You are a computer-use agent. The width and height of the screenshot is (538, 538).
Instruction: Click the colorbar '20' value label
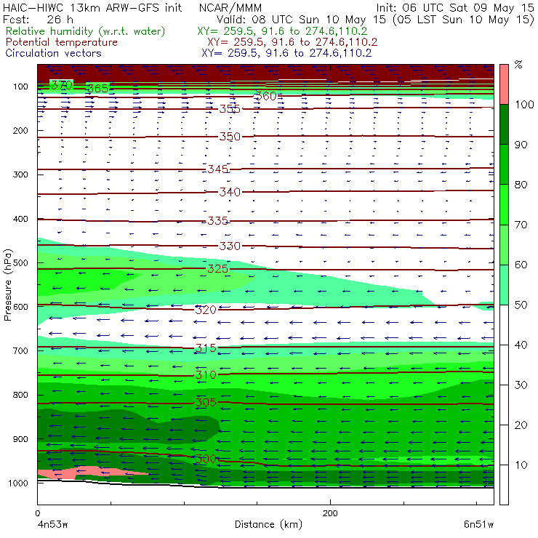pyautogui.click(x=521, y=425)
